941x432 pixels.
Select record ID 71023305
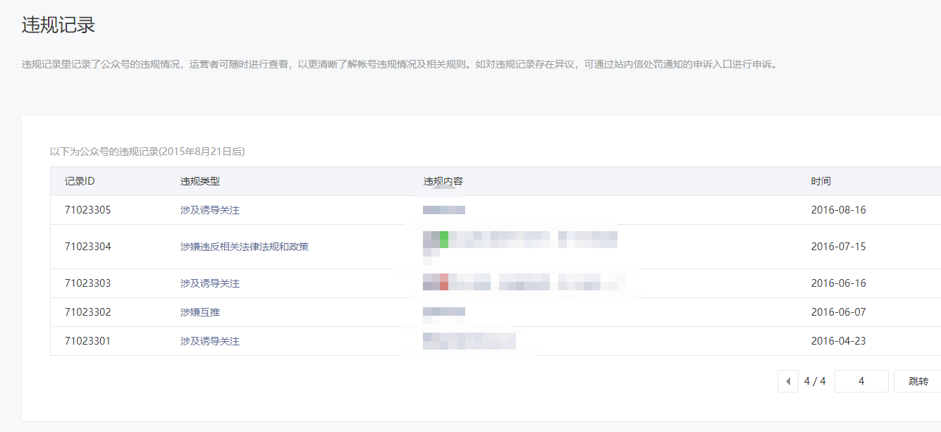(x=87, y=210)
